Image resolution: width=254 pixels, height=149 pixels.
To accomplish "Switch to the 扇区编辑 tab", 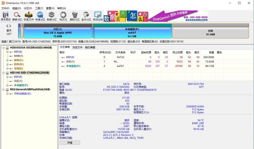I will (x=90, y=47).
